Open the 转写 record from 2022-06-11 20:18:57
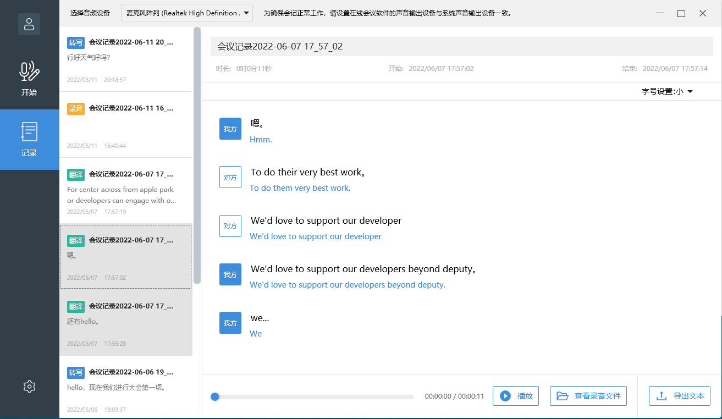Screen dimensions: 722x419 [x=126, y=59]
